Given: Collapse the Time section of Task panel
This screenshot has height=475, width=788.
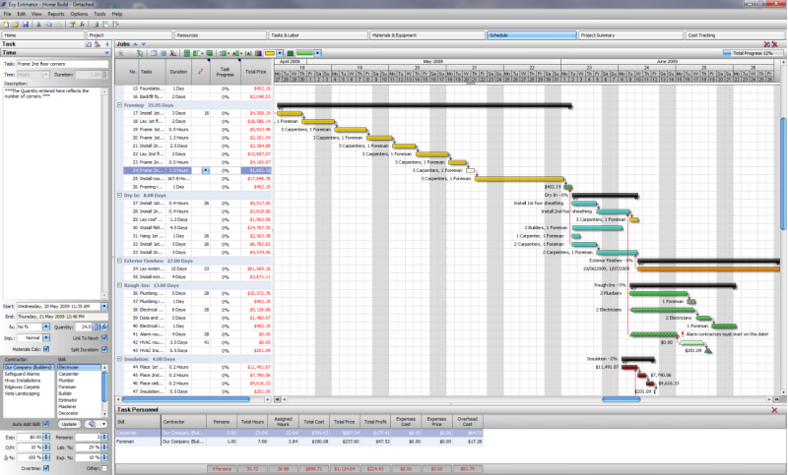Looking at the screenshot, I should (105, 53).
